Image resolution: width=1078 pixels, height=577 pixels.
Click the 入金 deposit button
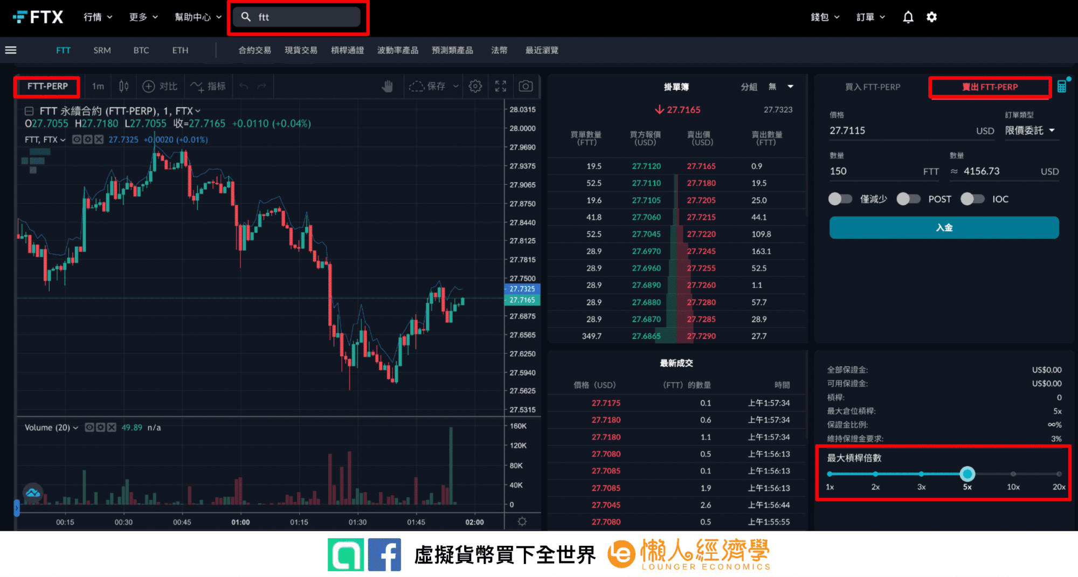point(944,227)
